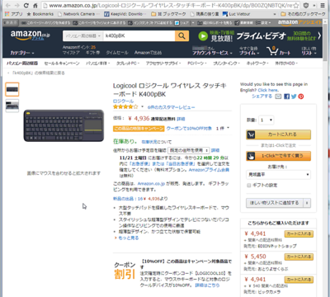The width and height of the screenshot is (330, 297).
Task: Reload the page with the refresh icon
Action: click(26, 5)
